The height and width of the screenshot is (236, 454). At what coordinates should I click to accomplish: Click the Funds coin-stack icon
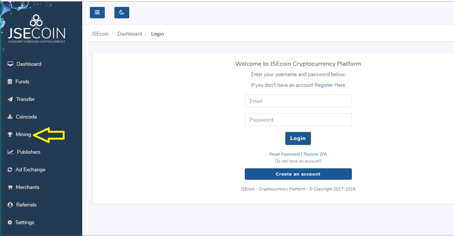click(10, 81)
